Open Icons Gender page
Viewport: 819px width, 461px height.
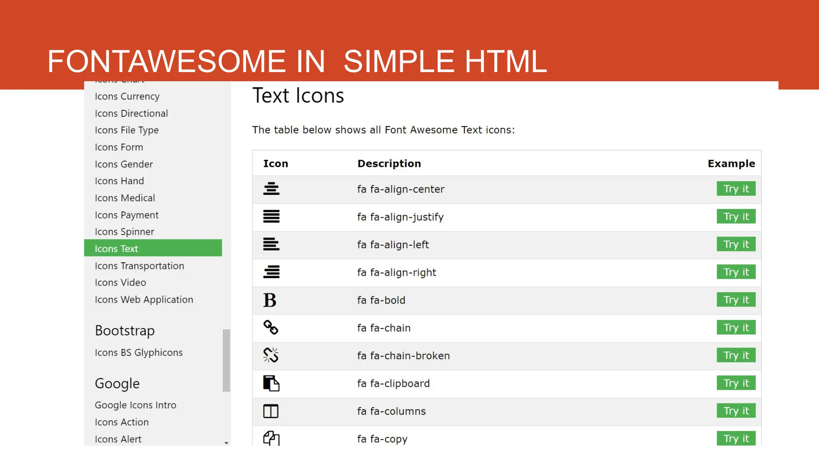[x=124, y=164]
